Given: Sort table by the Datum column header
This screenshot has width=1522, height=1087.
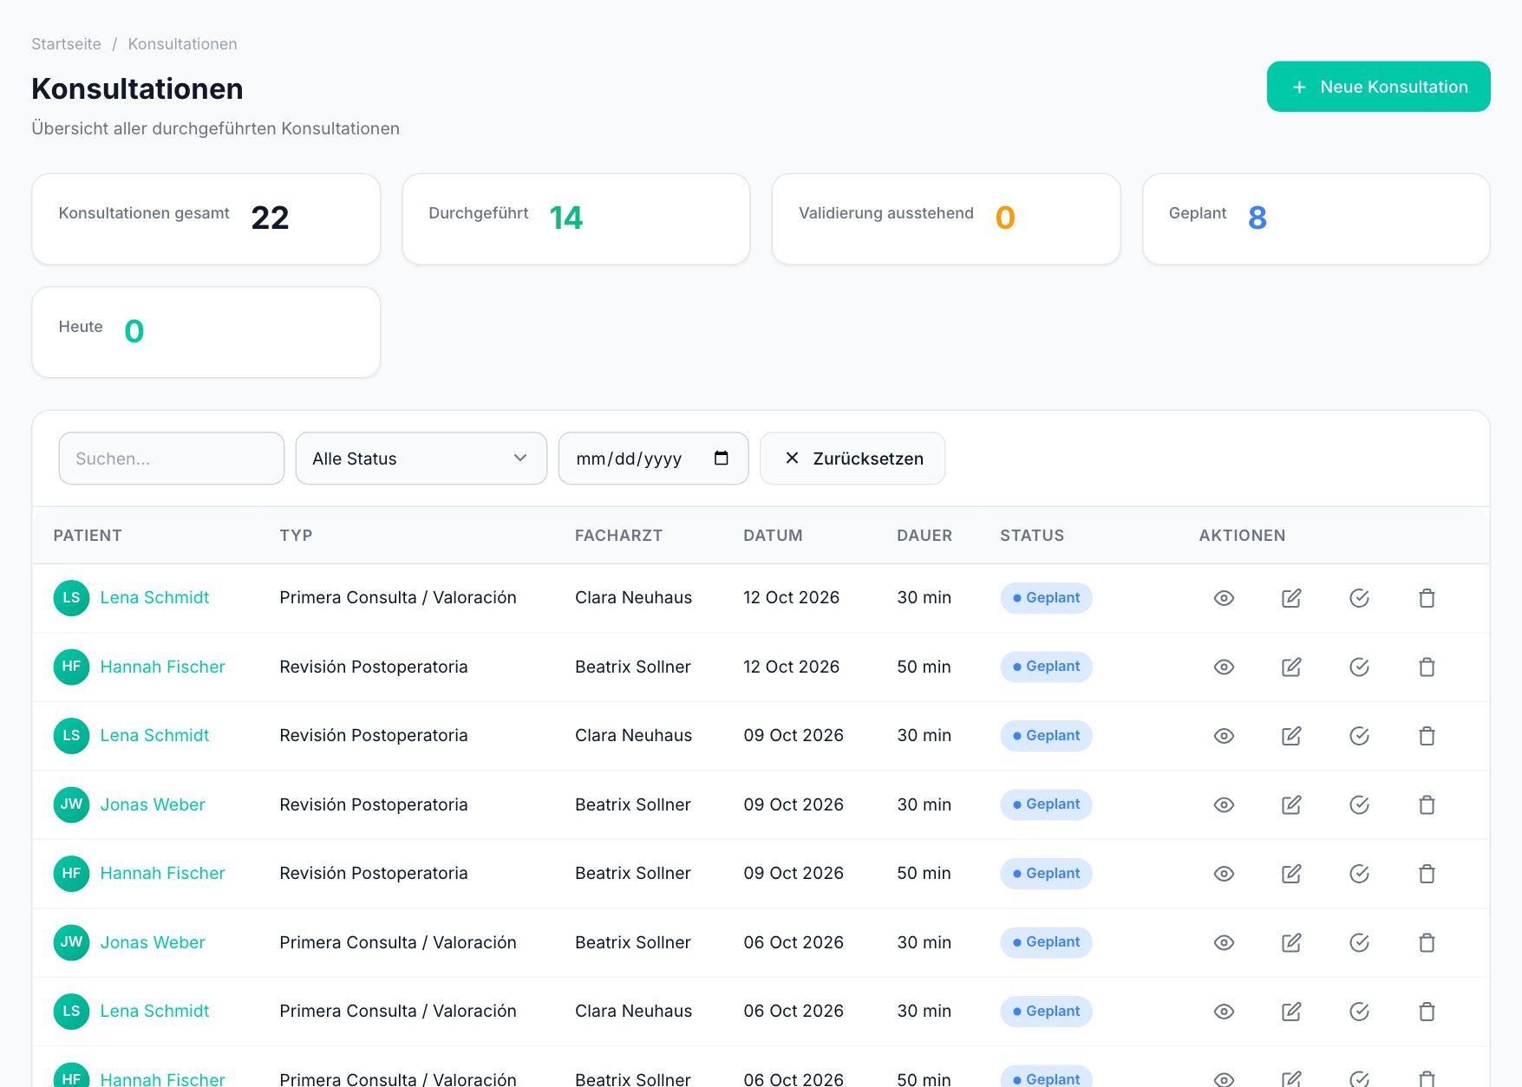Looking at the screenshot, I should (x=773, y=536).
